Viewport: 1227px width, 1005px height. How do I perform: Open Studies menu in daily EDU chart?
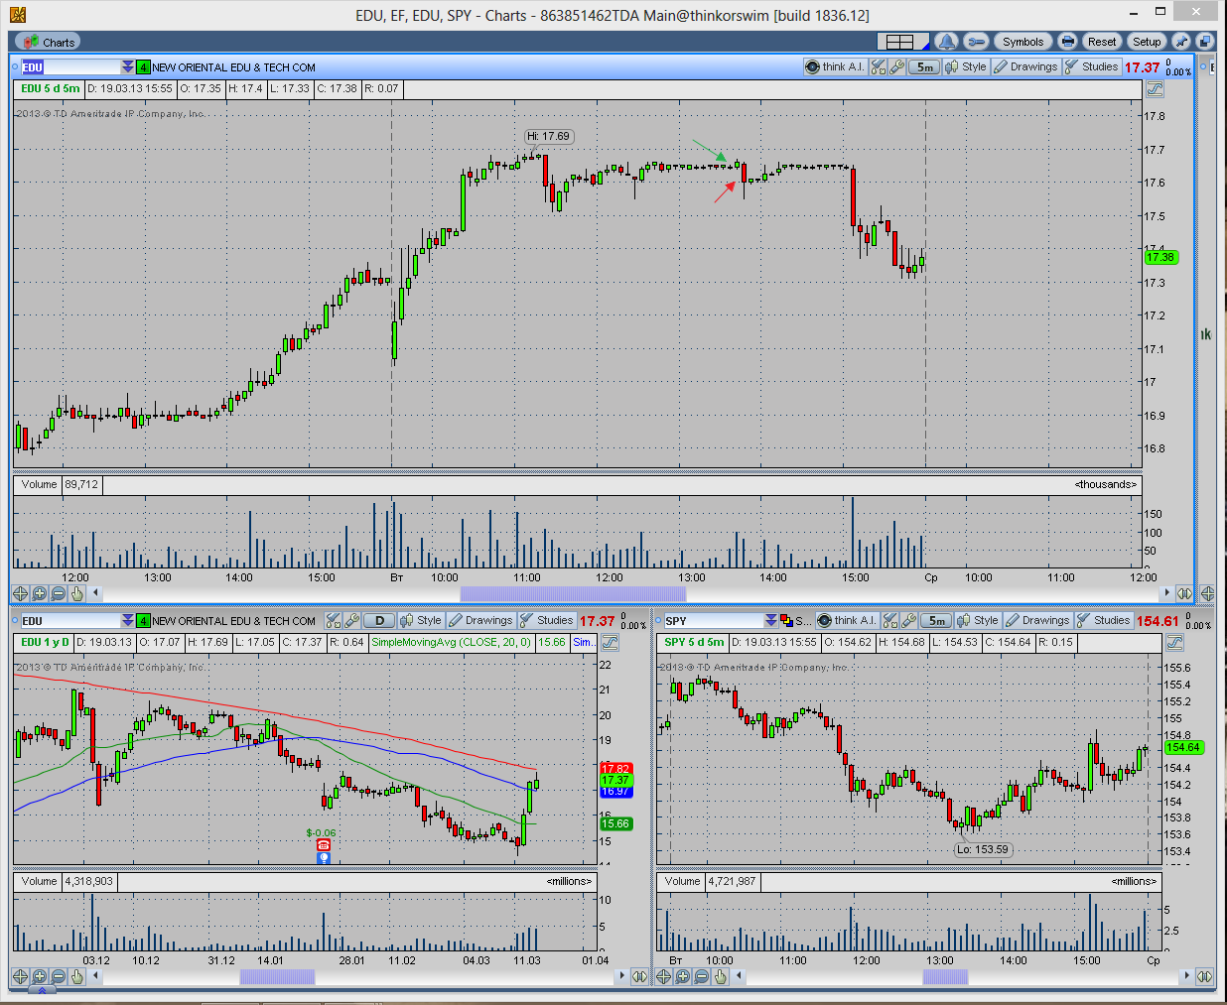point(546,620)
